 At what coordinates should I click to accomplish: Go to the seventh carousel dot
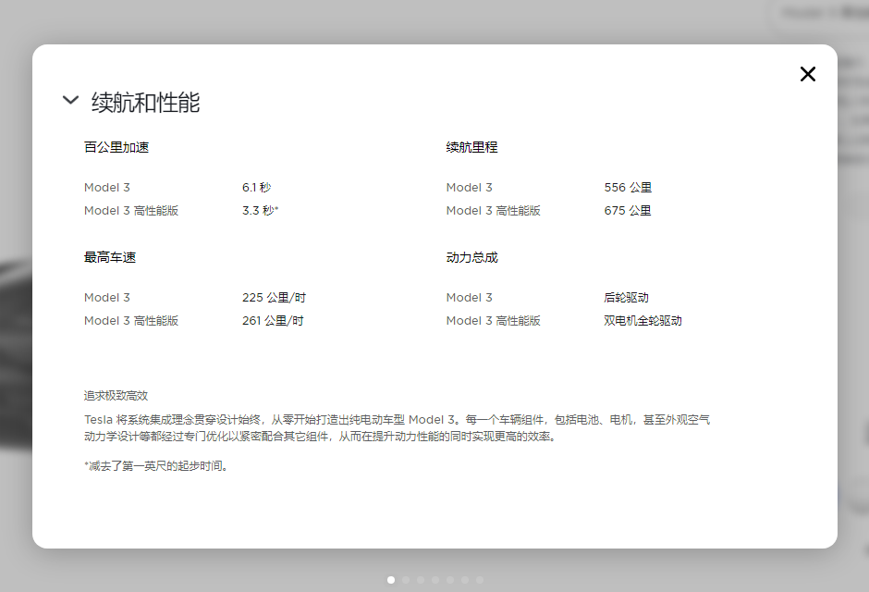pyautogui.click(x=480, y=580)
